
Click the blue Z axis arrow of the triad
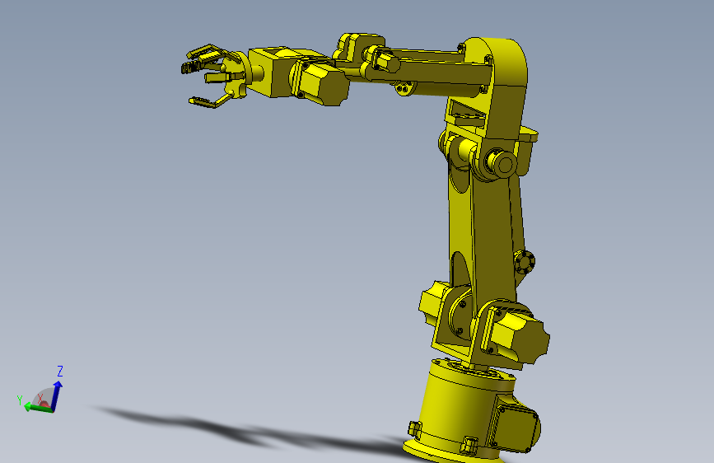click(x=57, y=395)
